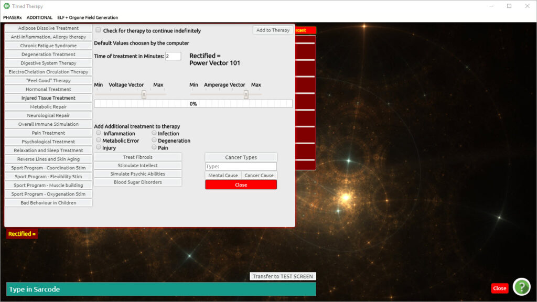This screenshot has height=302, width=537.
Task: Click the Timed Therapy app icon in title bar
Action: tap(6, 6)
